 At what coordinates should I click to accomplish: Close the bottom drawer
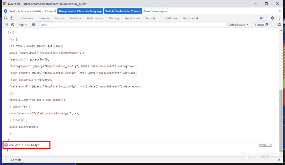coord(279,160)
